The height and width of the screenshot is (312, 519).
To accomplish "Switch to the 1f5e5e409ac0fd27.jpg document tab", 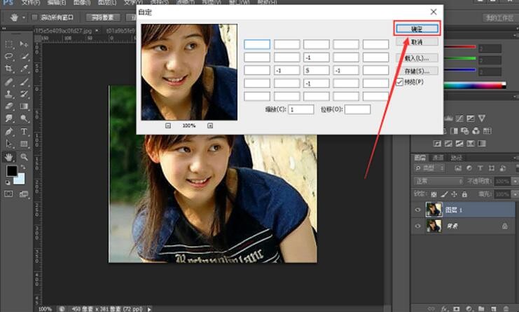I will [x=63, y=30].
